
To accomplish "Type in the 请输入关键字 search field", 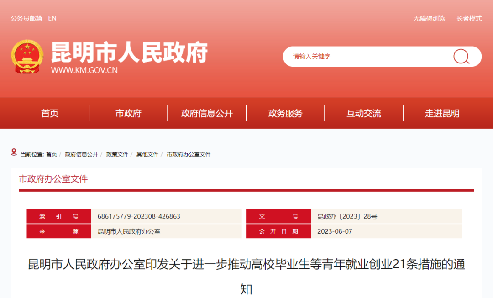I will coord(365,57).
